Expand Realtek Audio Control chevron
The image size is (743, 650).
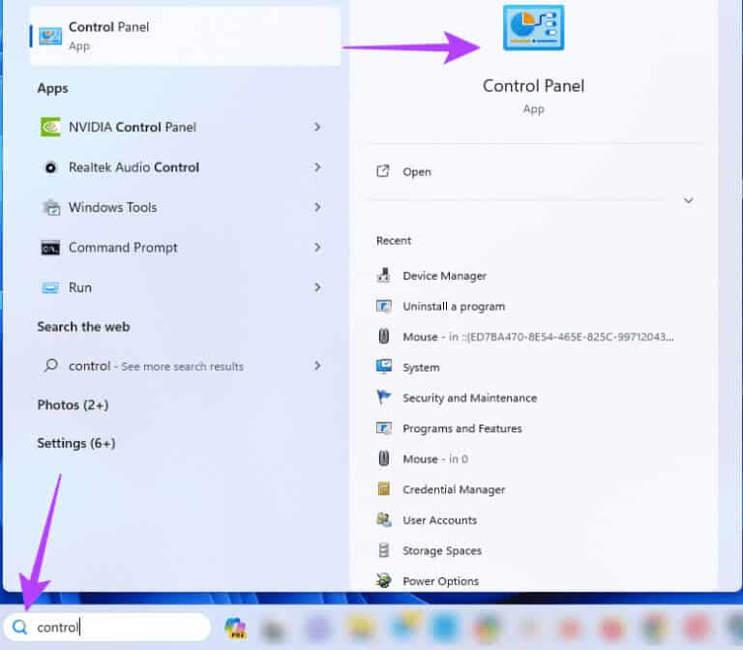317,166
